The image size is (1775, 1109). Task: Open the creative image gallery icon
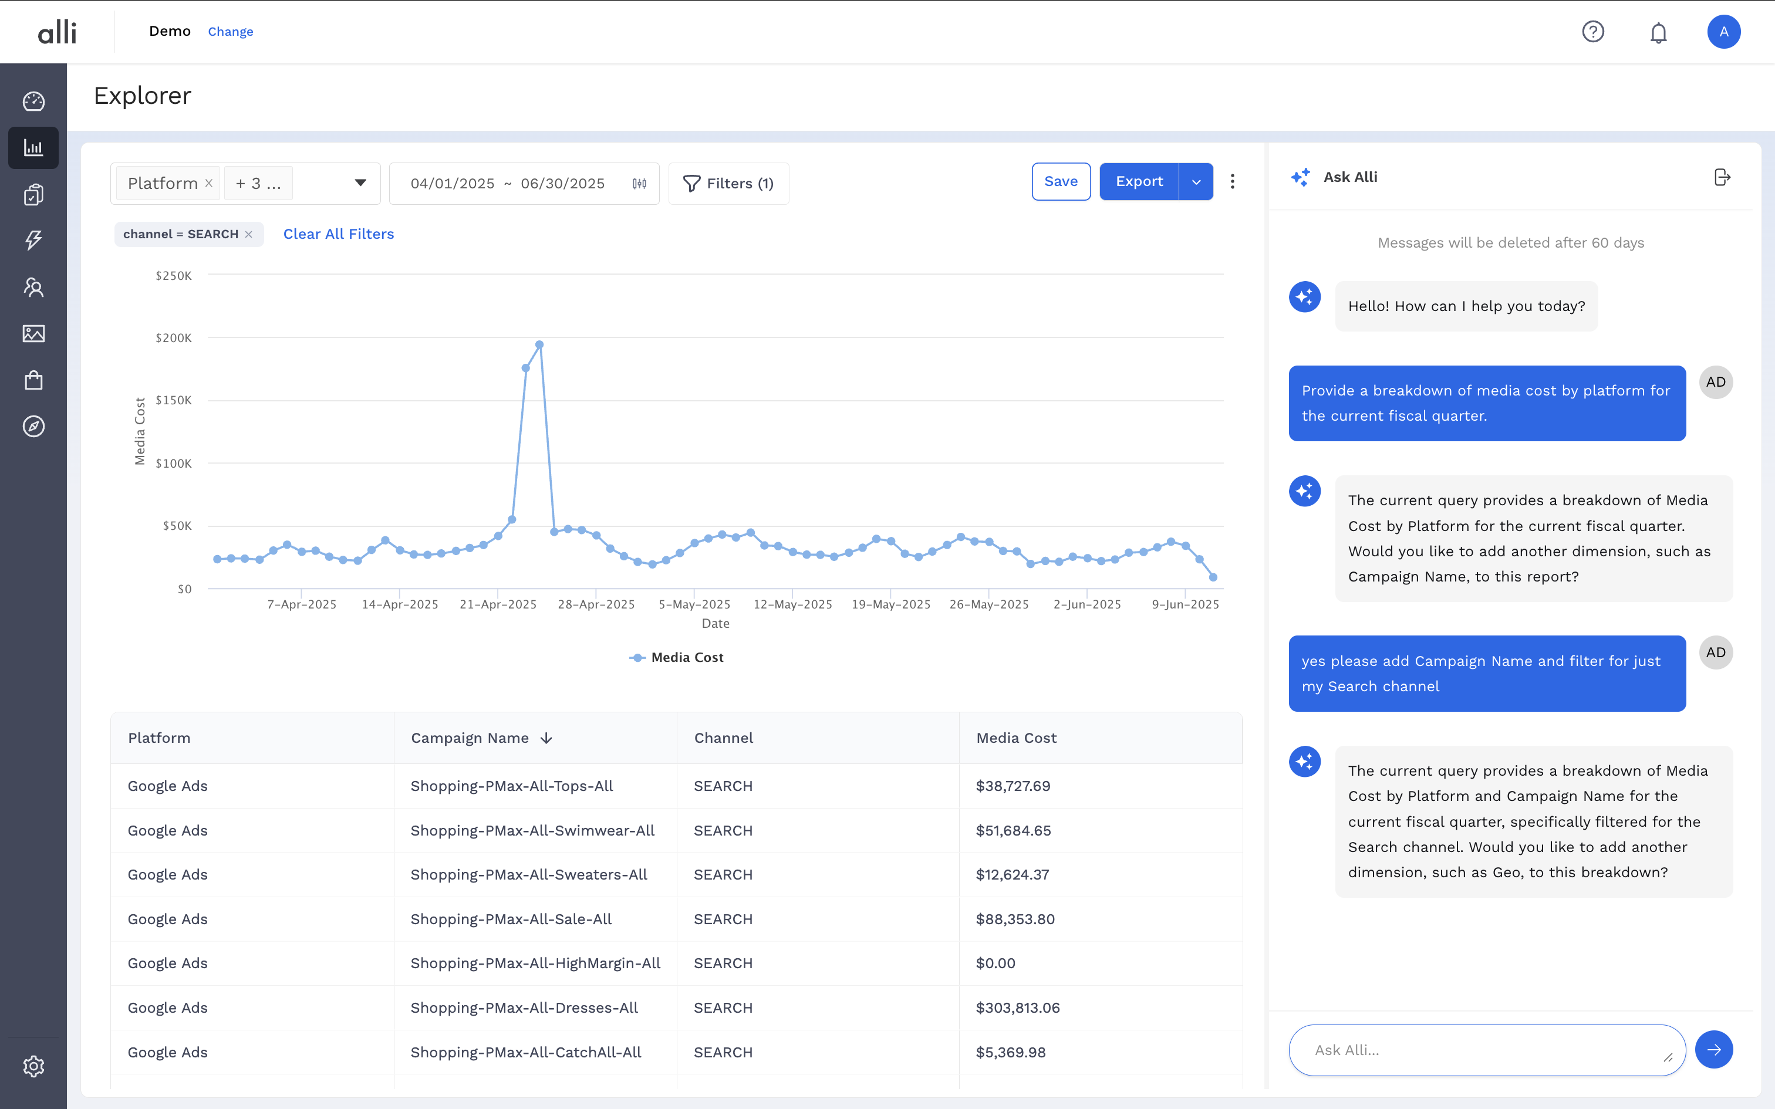coord(33,334)
